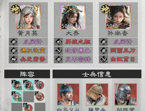
Task: Click the weapon icon beside 白虹贯日
Action: point(104,59)
